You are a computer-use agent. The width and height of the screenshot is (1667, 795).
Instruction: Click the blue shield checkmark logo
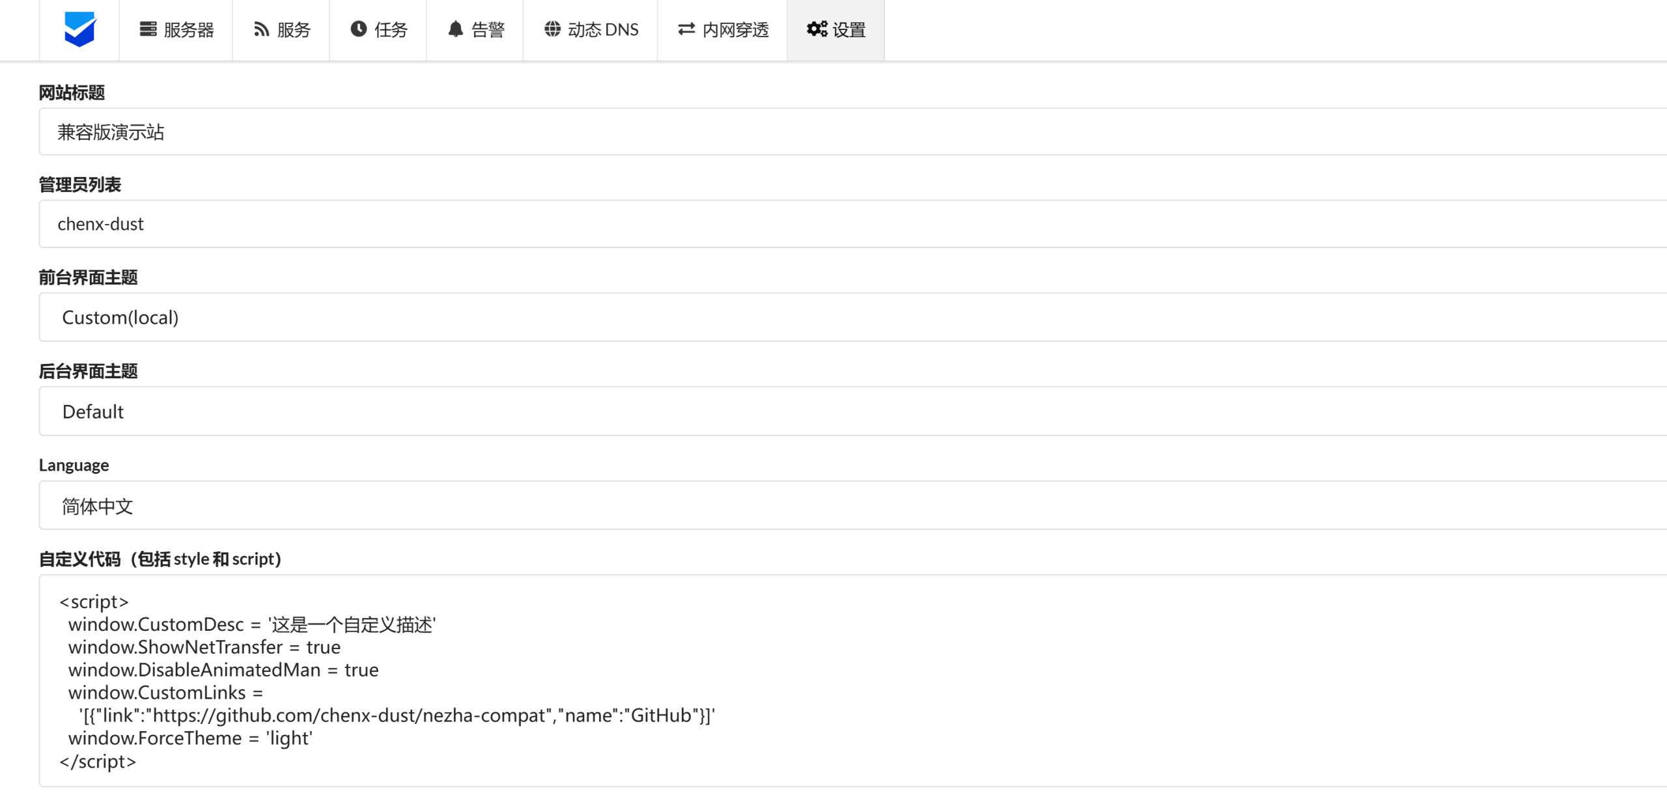pyautogui.click(x=79, y=29)
